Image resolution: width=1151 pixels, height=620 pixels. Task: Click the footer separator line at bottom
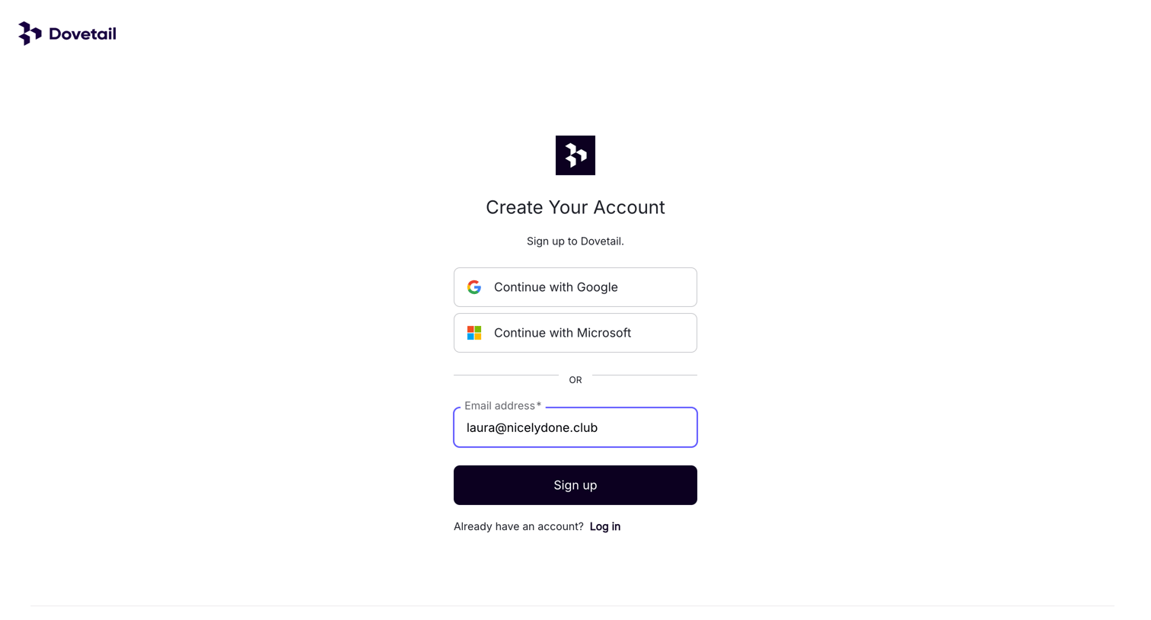click(x=572, y=606)
